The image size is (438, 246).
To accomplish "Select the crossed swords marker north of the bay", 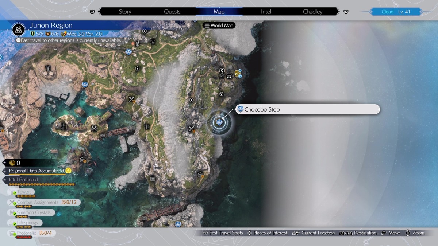I will coord(132,99).
